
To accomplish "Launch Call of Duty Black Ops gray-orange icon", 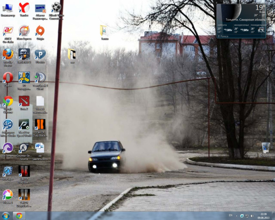I will pyautogui.click(x=24, y=198).
